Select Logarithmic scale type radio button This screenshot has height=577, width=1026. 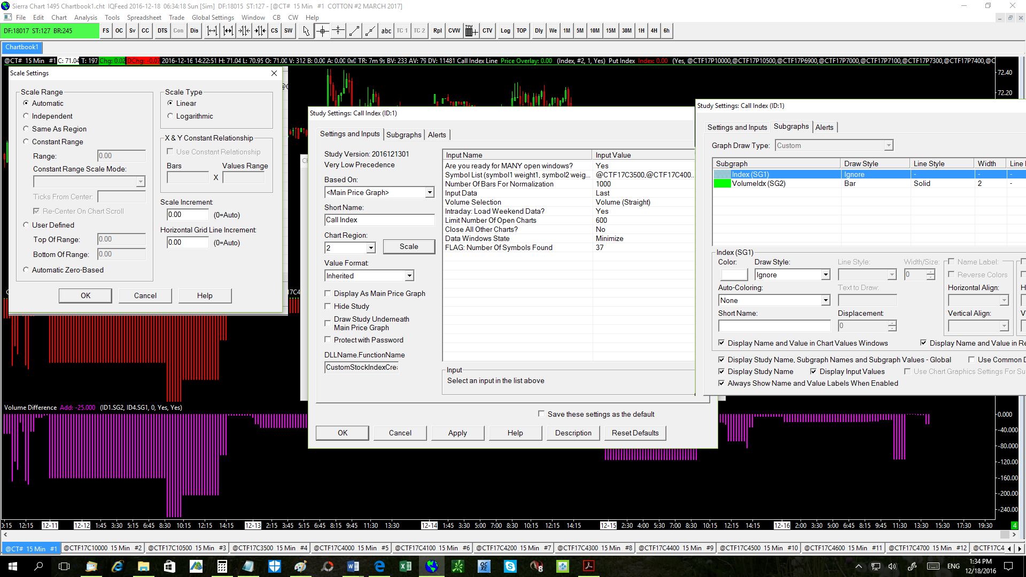tap(170, 116)
